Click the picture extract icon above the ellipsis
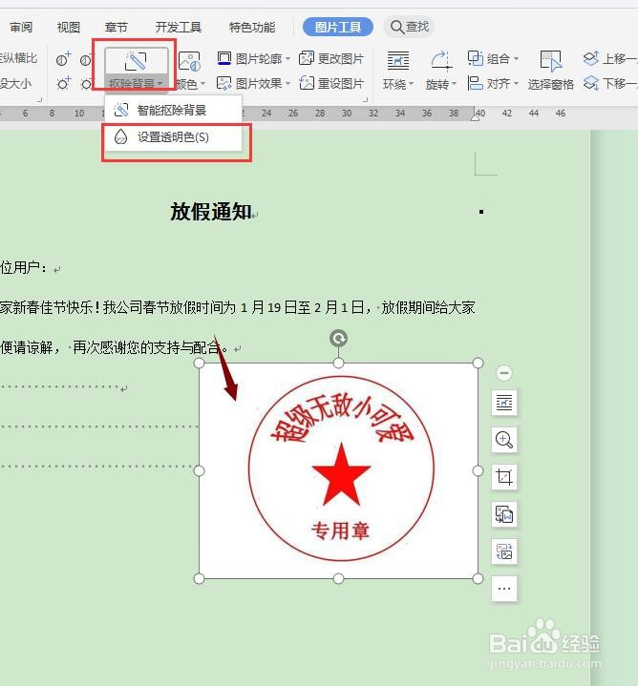 (504, 551)
